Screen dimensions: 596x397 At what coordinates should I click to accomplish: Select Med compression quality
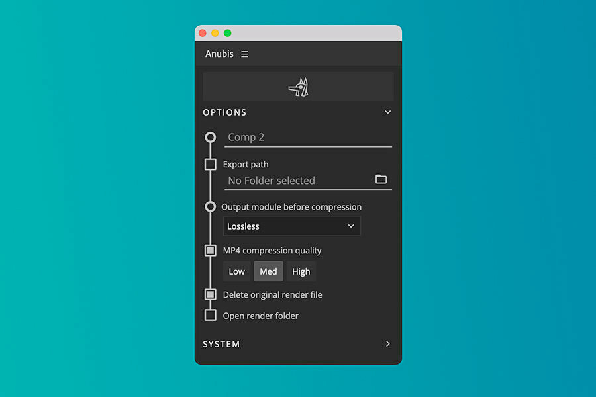click(268, 271)
